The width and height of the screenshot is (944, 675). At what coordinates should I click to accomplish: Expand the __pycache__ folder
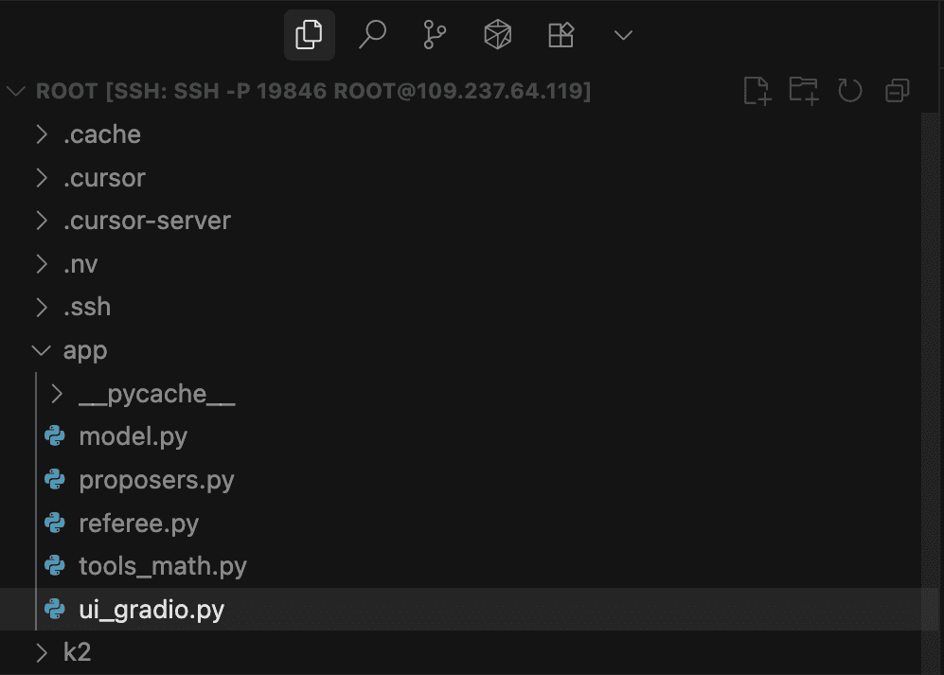point(156,394)
